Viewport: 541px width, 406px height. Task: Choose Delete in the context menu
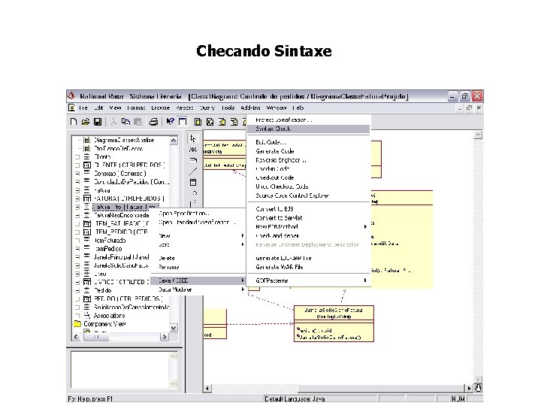pos(198,258)
